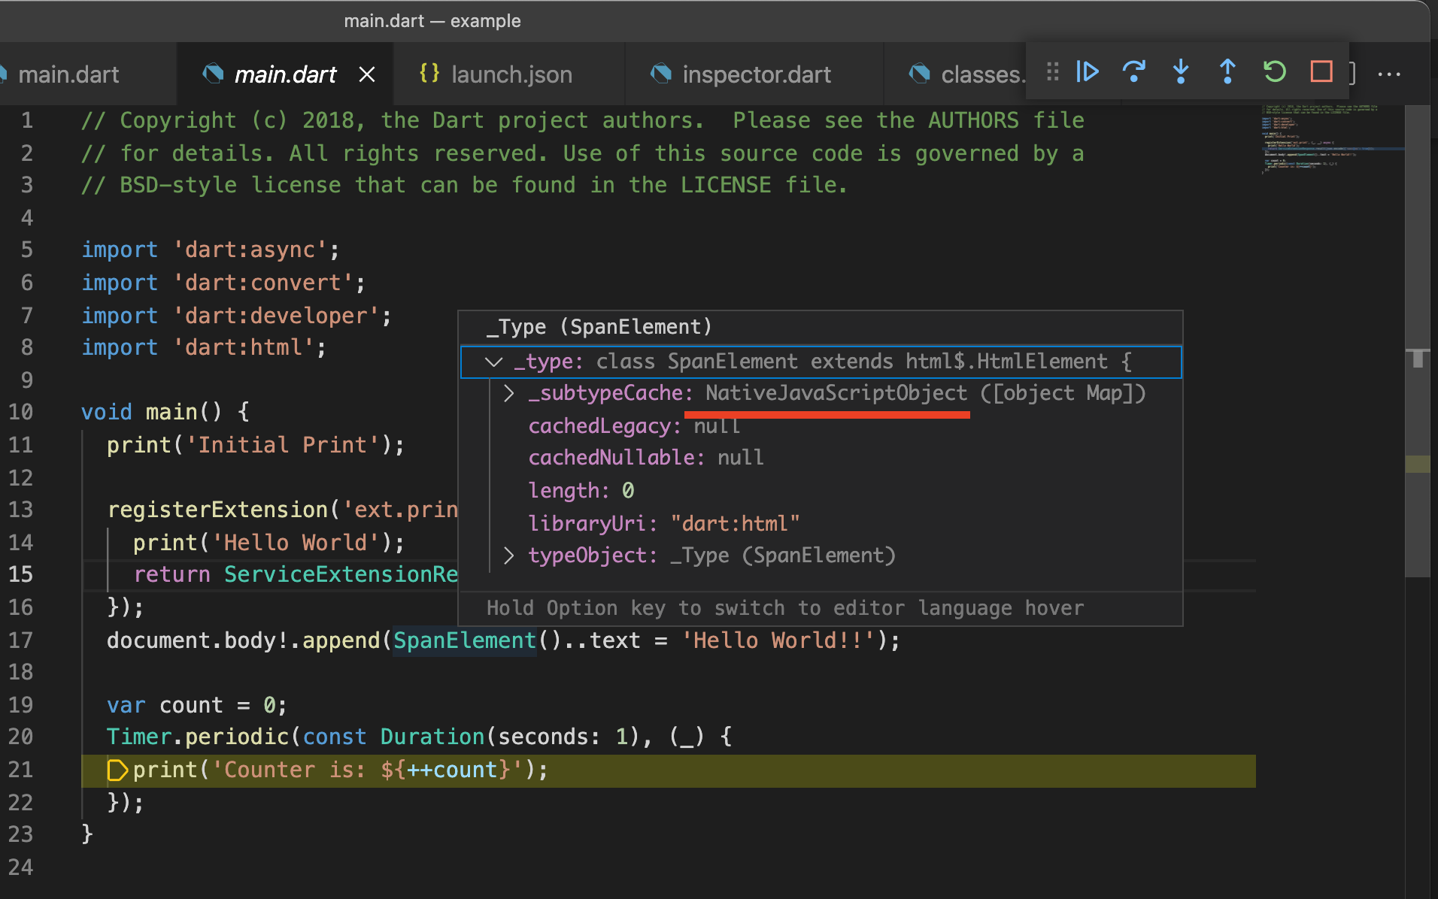Viewport: 1438px width, 899px height.
Task: Click the debug Step Out arrow
Action: click(1227, 72)
